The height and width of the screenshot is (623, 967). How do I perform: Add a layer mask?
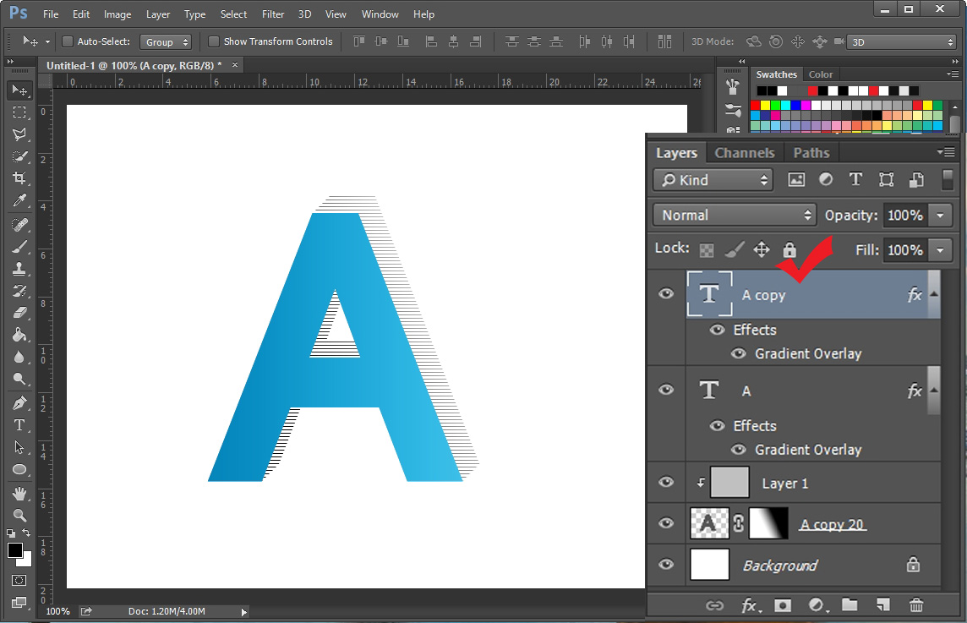[x=783, y=606]
